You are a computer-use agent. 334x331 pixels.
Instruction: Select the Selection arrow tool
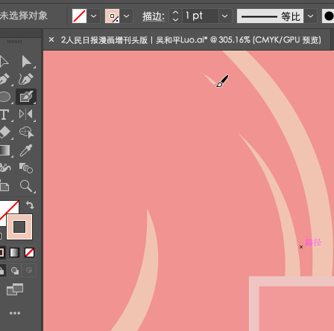4,62
